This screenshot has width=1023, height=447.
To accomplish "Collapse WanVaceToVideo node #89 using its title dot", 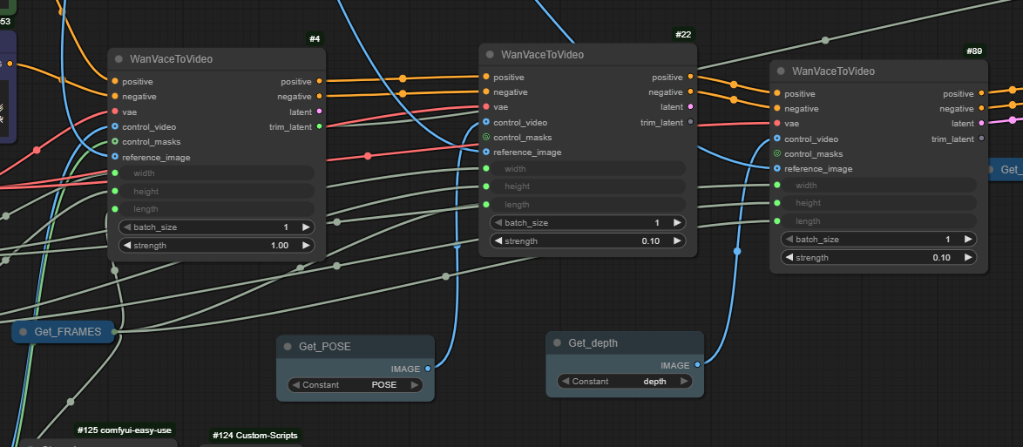I will coord(782,71).
